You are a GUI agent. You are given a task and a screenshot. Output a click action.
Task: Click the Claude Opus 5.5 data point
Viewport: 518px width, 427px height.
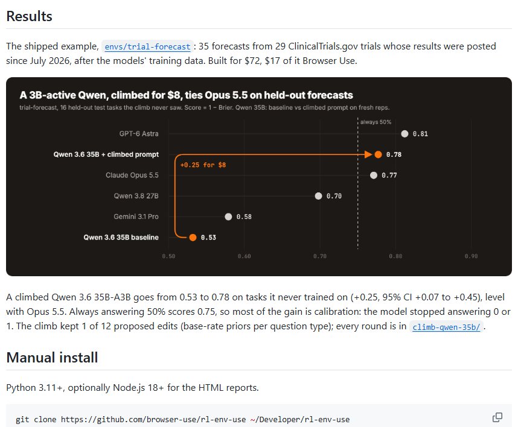374,176
